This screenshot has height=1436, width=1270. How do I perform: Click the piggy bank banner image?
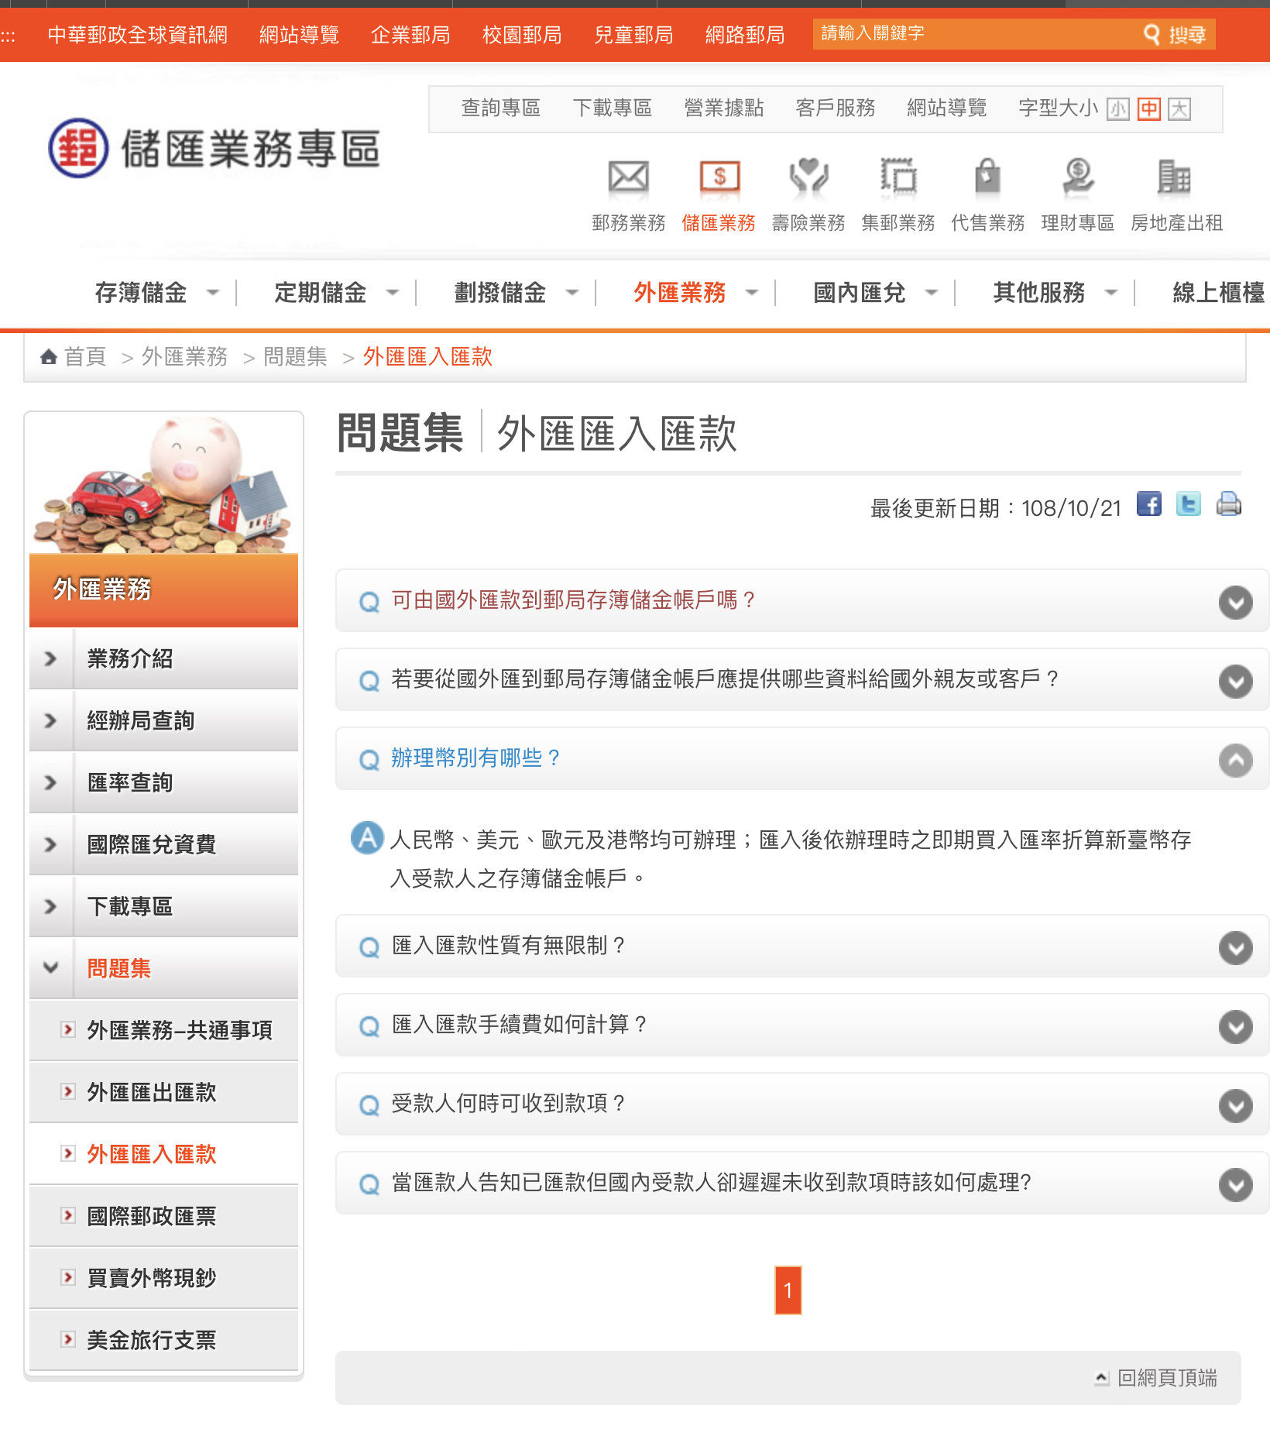[163, 483]
